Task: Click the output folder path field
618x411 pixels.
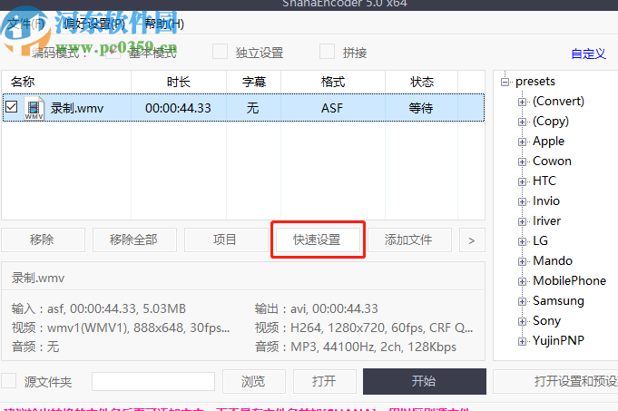Action: click(153, 381)
